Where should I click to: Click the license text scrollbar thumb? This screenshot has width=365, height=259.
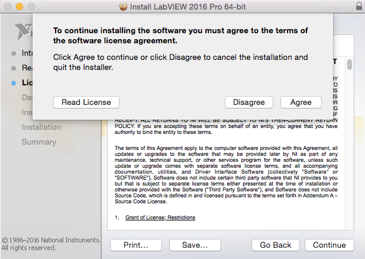350,65
